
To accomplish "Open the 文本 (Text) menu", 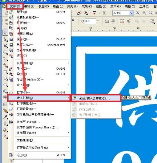I will coord(115,6).
